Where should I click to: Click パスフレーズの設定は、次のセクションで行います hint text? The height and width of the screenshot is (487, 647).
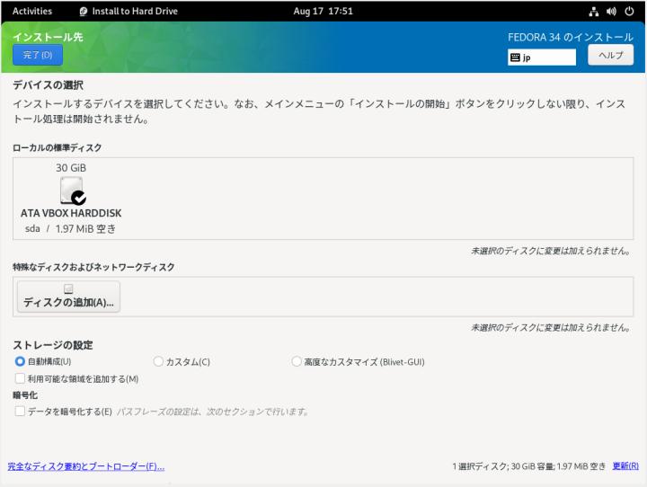click(x=213, y=412)
